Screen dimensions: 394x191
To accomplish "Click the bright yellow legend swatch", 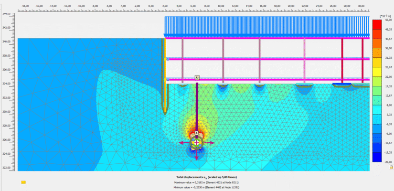I will point(377,72).
